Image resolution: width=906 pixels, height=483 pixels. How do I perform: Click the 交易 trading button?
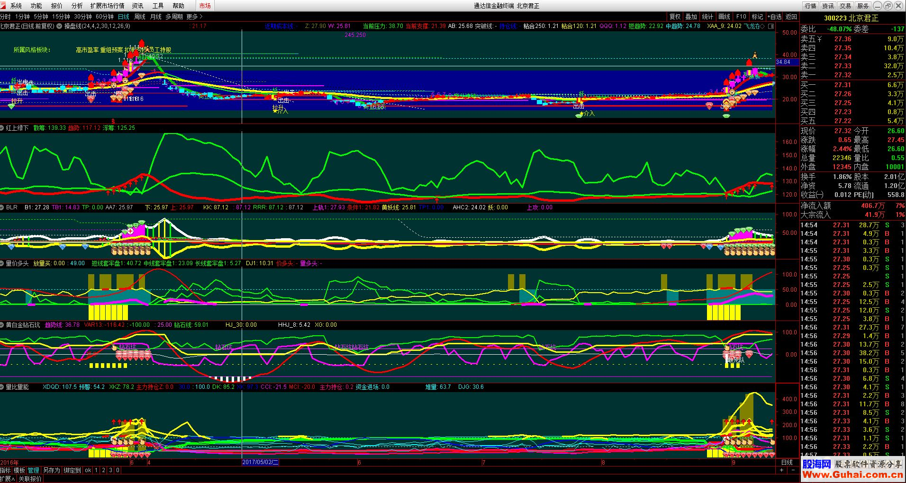845,6
